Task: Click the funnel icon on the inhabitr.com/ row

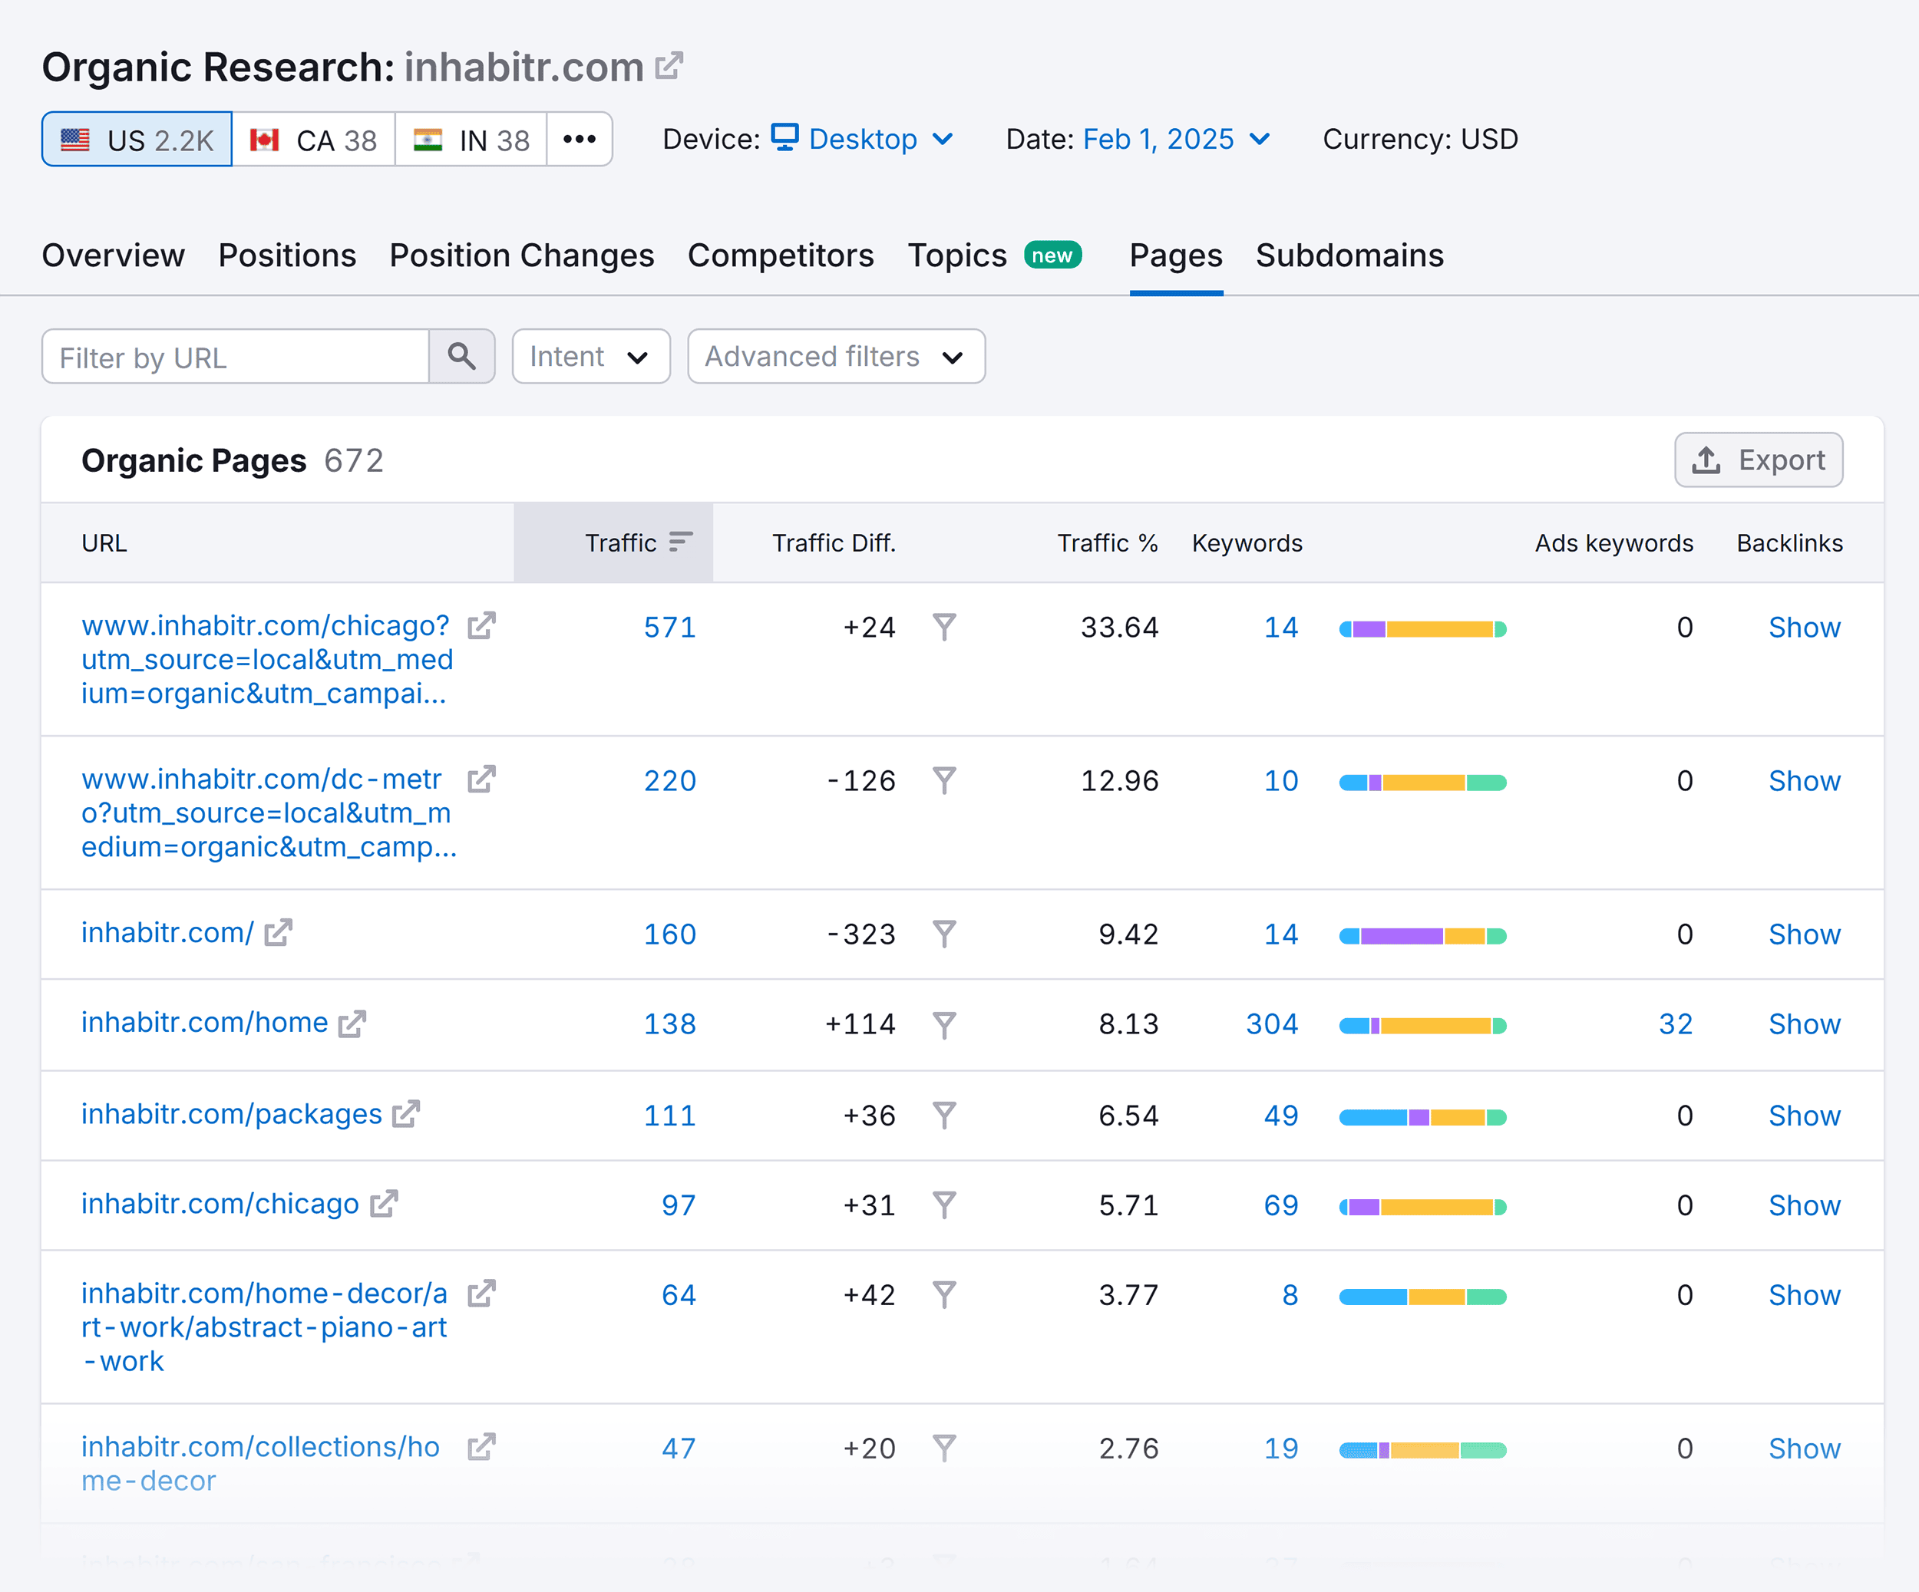Action: (x=945, y=934)
